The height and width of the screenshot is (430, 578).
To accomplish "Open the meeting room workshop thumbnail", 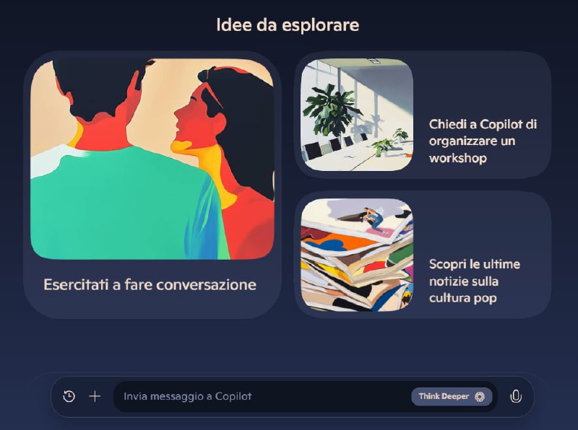I will click(x=357, y=115).
